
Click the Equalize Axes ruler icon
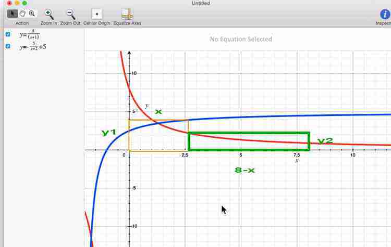[x=127, y=15]
